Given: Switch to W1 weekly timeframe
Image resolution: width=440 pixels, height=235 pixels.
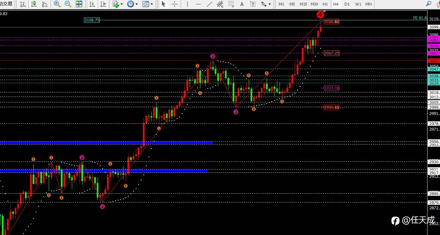Looking at the screenshot, I should 358,4.
